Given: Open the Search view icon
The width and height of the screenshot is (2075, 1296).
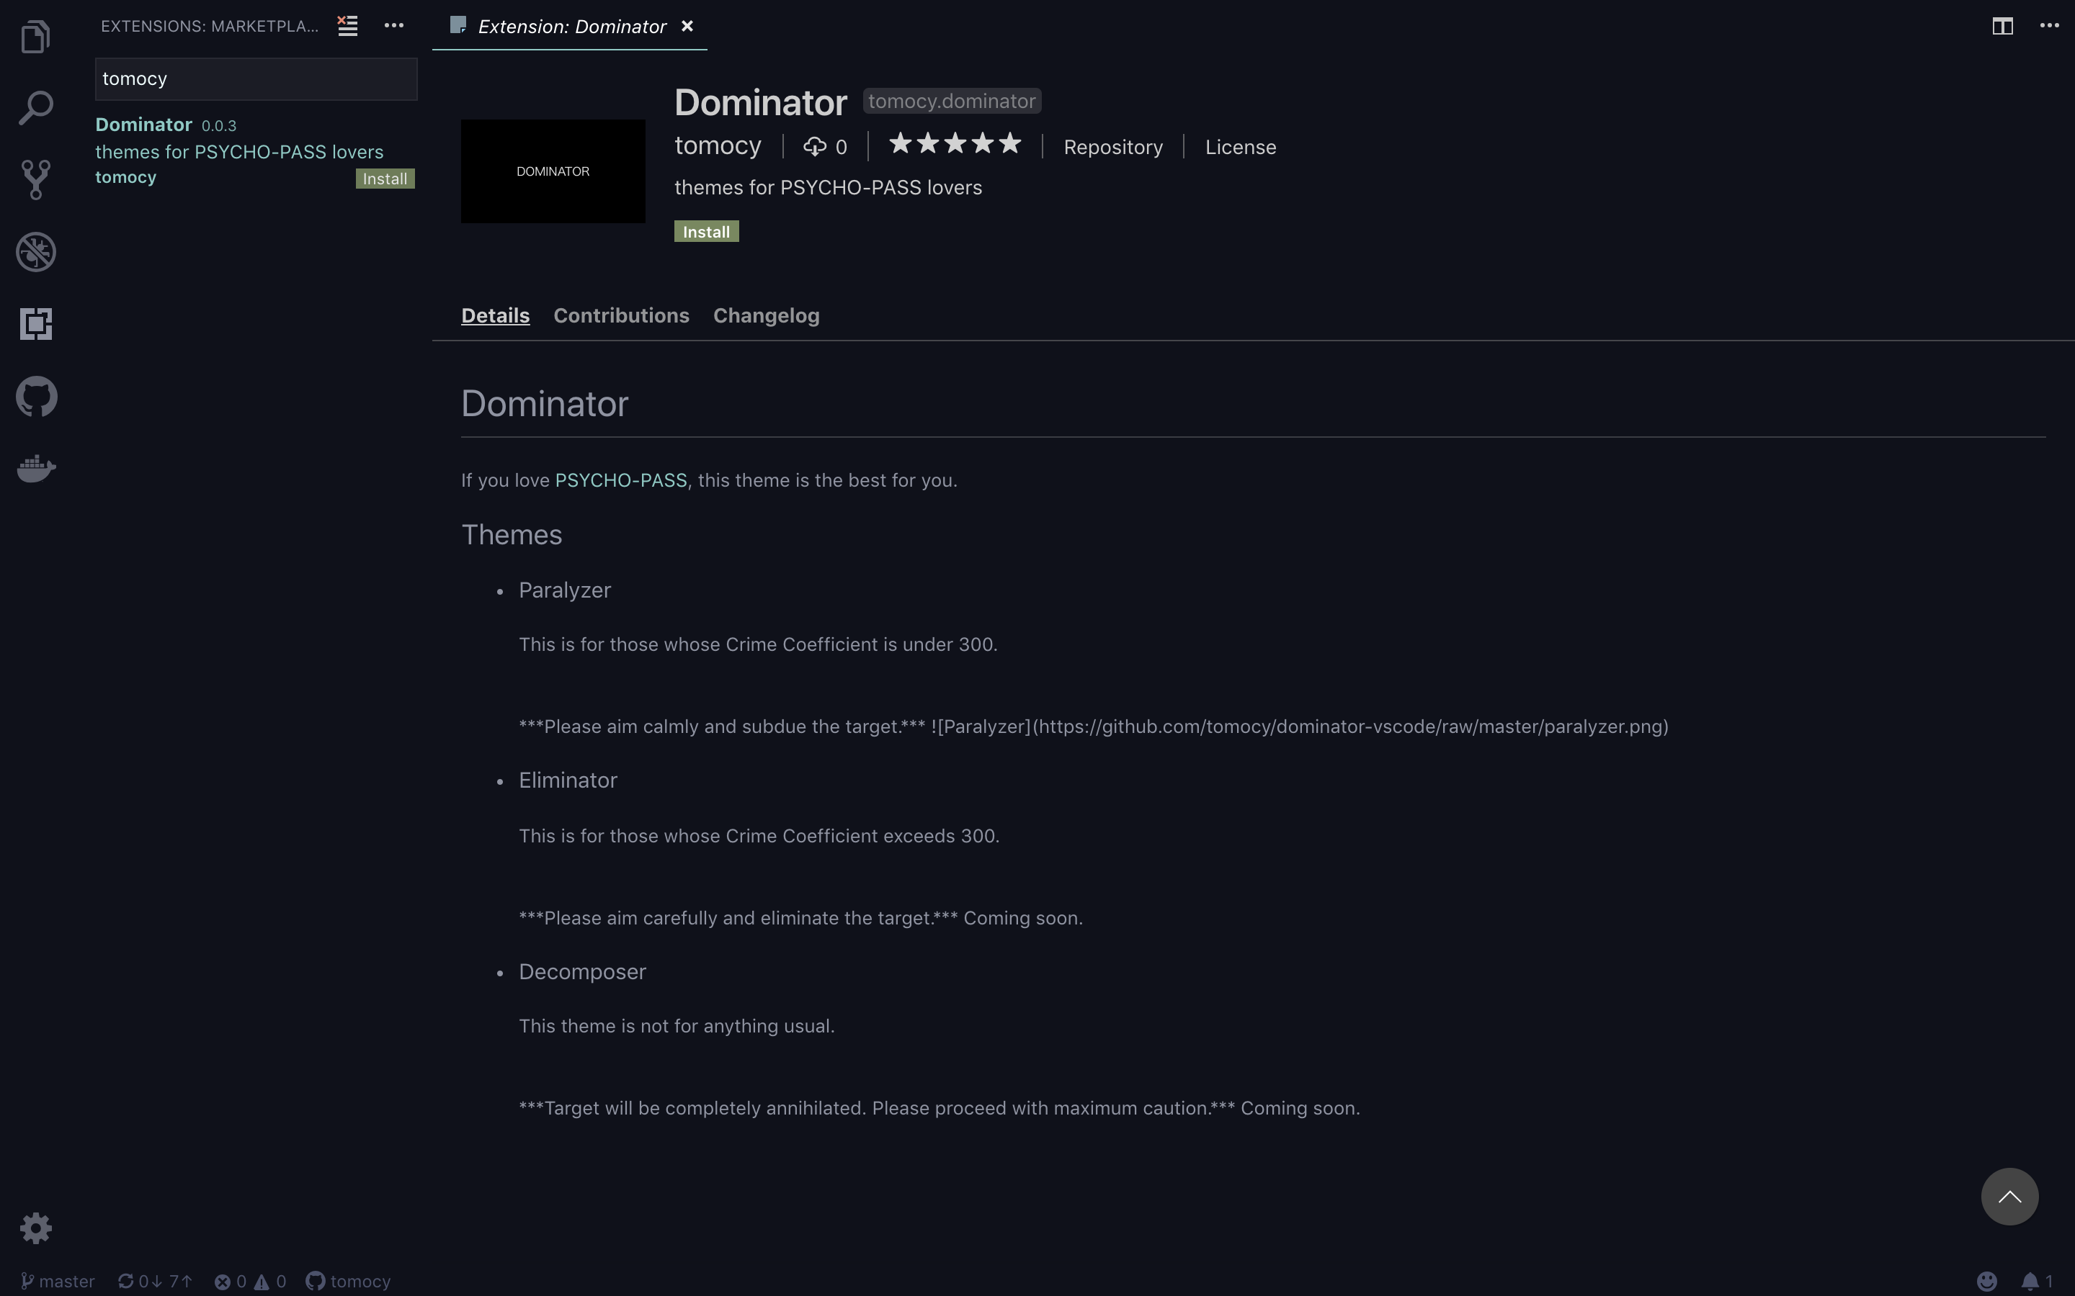Looking at the screenshot, I should point(36,108).
